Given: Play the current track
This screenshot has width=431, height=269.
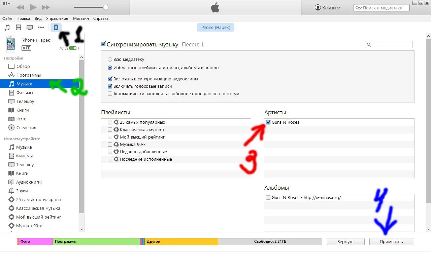Looking at the screenshot, I should click(x=33, y=7).
